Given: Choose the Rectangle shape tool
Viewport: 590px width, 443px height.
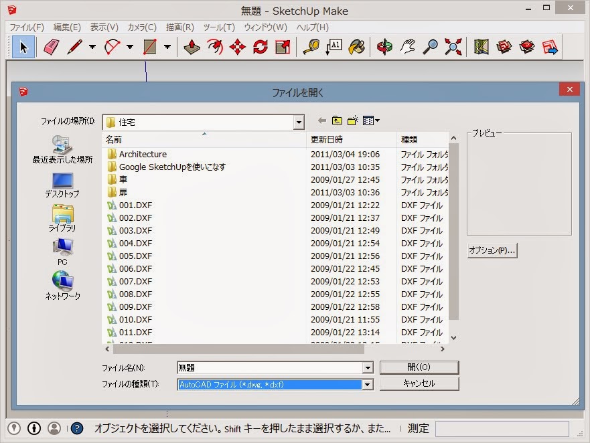Looking at the screenshot, I should point(150,47).
